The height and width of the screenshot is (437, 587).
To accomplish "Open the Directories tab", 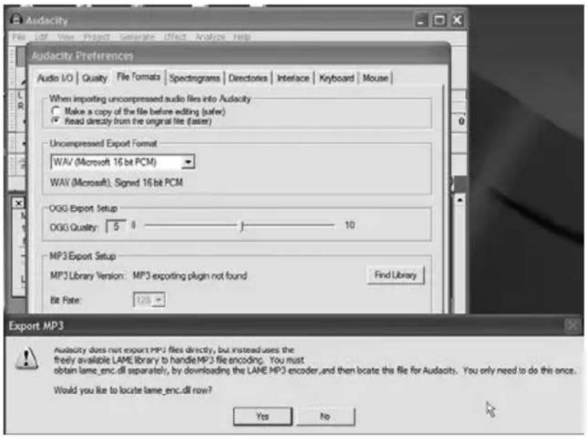I will pyautogui.click(x=248, y=78).
